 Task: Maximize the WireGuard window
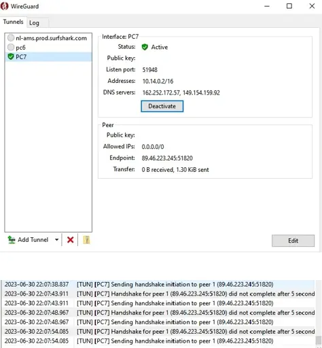pyautogui.click(x=289, y=6)
